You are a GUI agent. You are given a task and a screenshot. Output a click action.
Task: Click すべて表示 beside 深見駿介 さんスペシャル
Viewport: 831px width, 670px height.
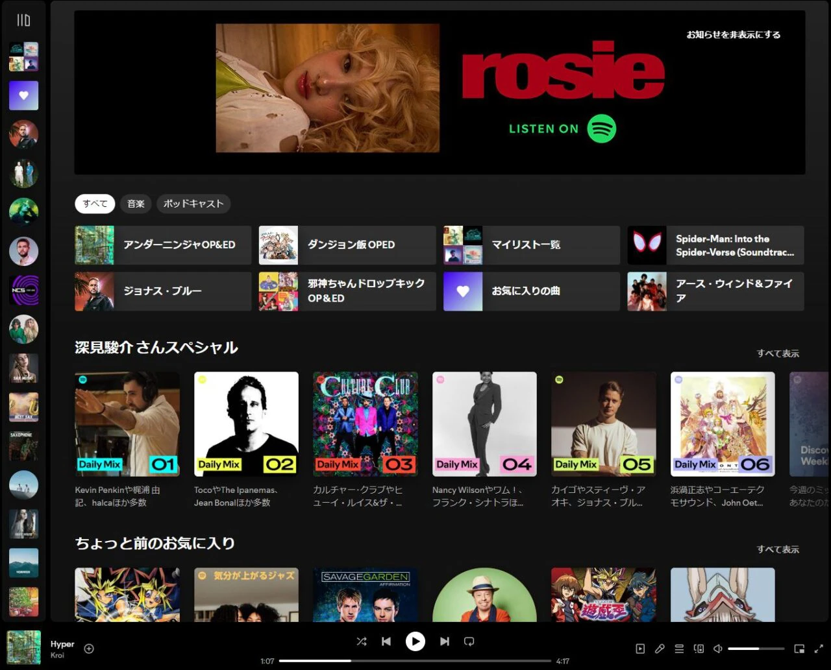[x=777, y=353]
